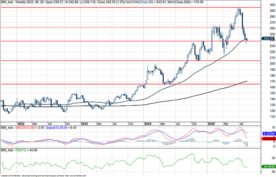Click the 110 price axis label
This screenshot has width=276, height=177.
272,116
